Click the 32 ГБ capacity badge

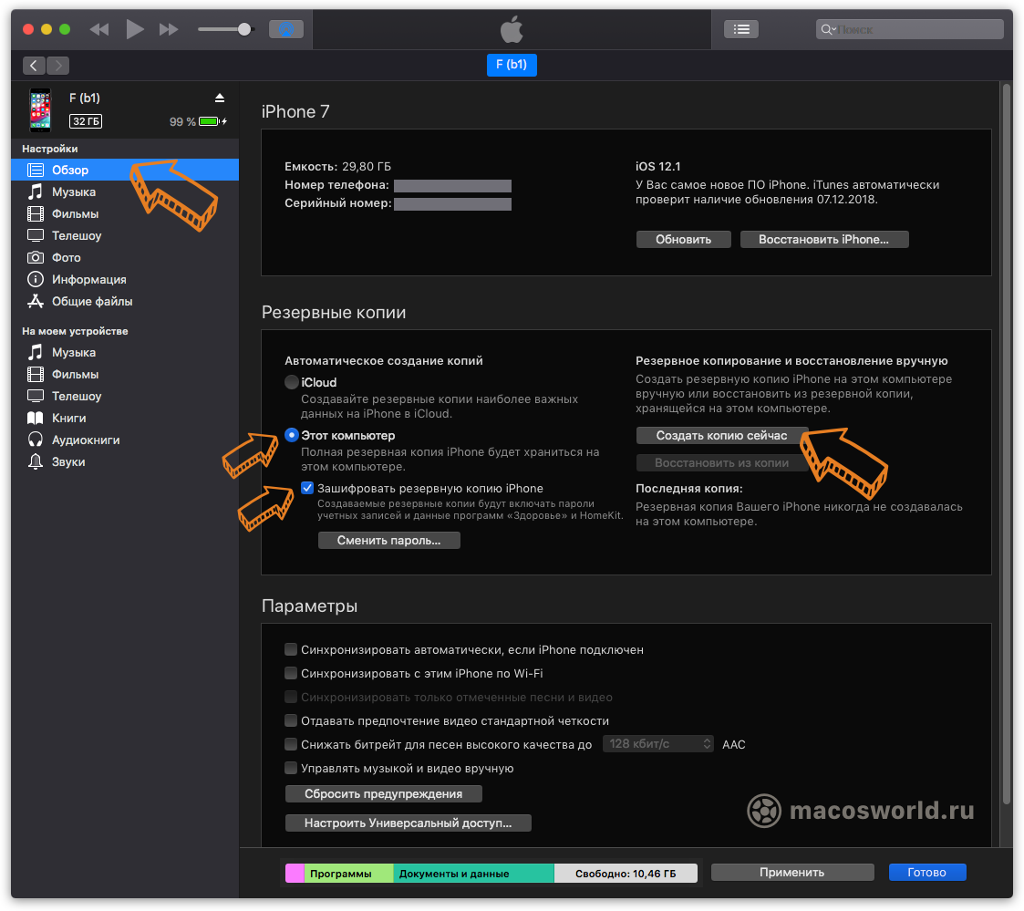[x=86, y=121]
